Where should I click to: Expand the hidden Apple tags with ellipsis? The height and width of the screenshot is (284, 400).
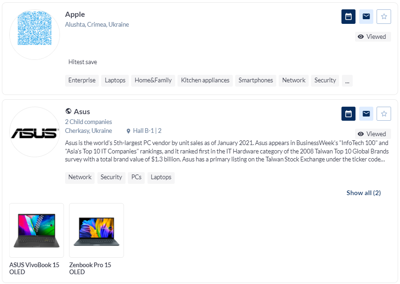347,80
